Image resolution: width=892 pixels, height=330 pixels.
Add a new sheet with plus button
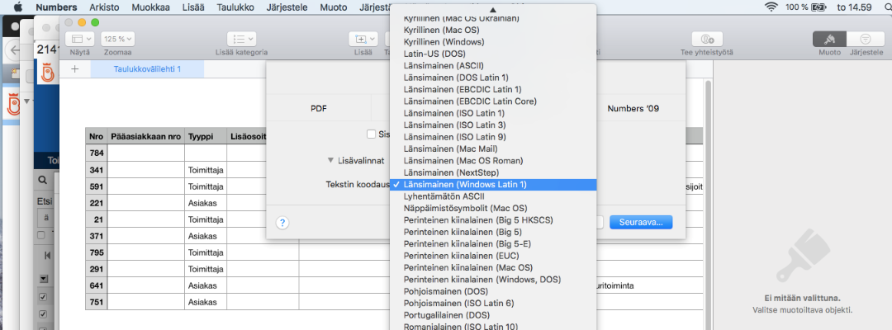click(x=75, y=68)
